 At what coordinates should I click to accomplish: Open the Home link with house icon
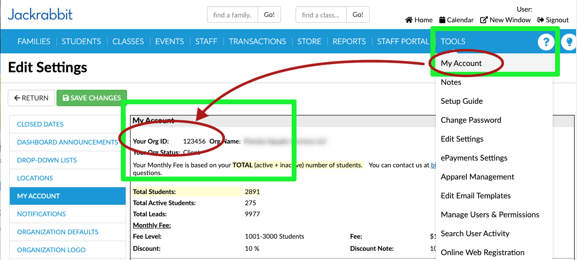click(x=419, y=20)
